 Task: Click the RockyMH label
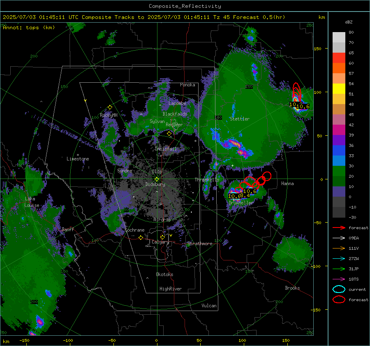click(109, 115)
